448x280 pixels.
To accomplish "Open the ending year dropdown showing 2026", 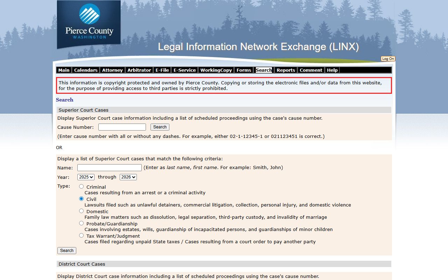I will (128, 177).
